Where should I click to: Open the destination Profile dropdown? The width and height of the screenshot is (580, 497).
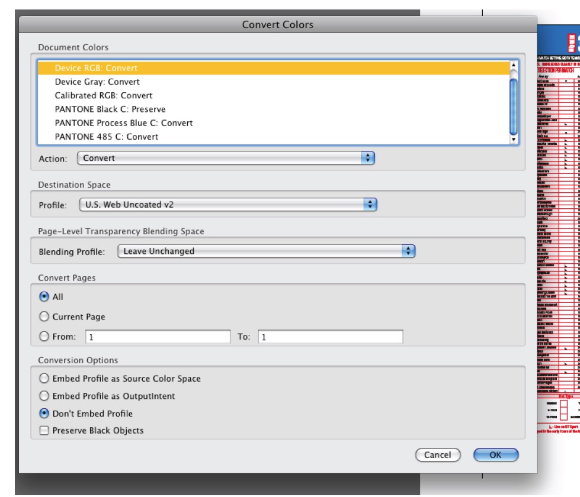(x=227, y=205)
